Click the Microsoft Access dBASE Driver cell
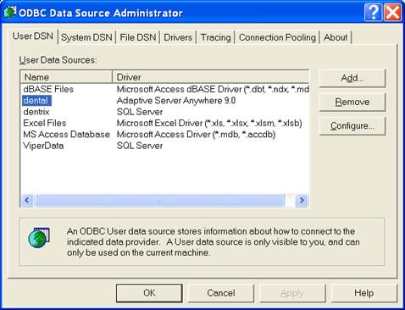Screen dimensions: 405x310 [x=213, y=89]
